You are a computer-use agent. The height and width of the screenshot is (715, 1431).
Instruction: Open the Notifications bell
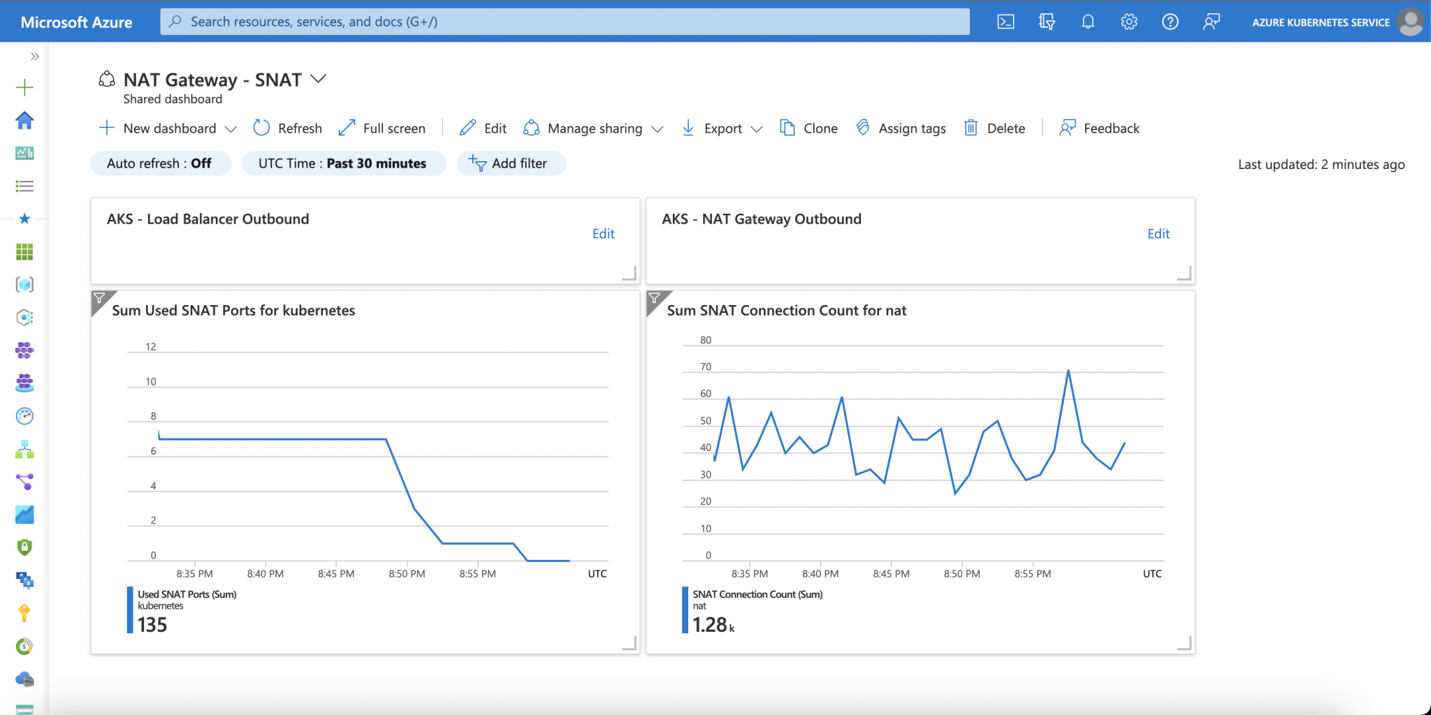point(1087,21)
